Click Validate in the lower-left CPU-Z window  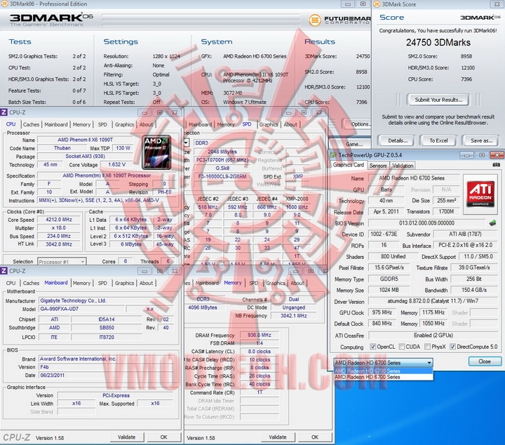[x=126, y=437]
